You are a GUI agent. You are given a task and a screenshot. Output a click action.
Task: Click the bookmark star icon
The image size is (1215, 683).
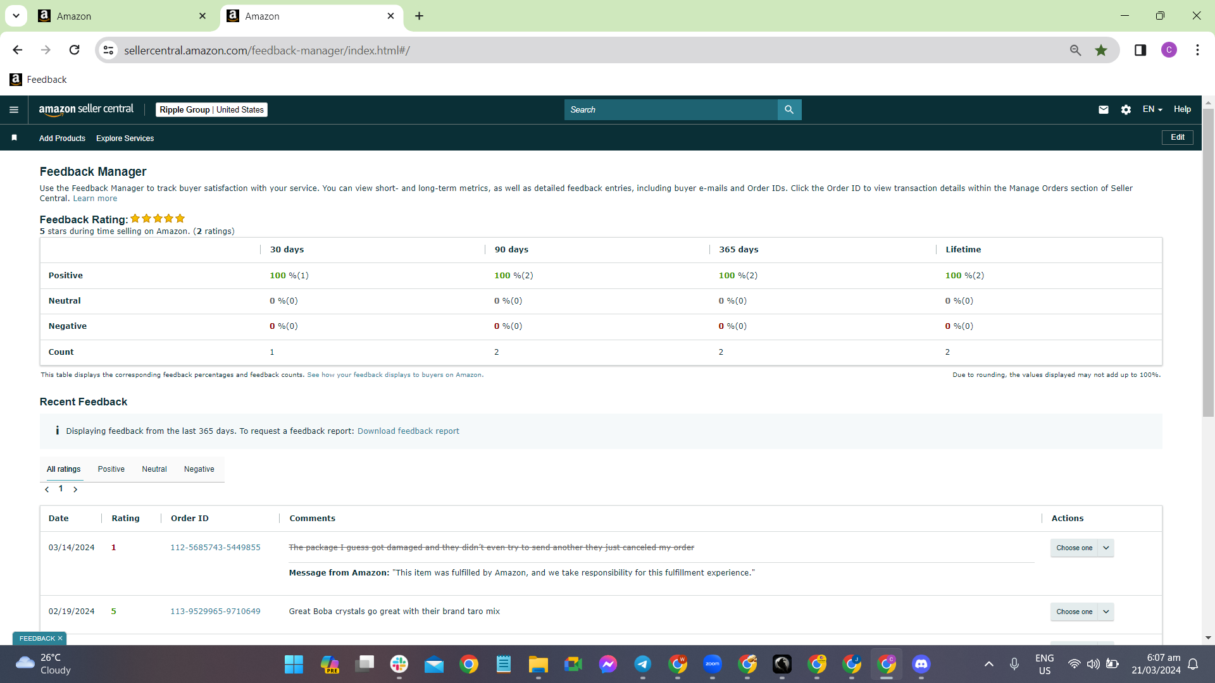(1101, 50)
